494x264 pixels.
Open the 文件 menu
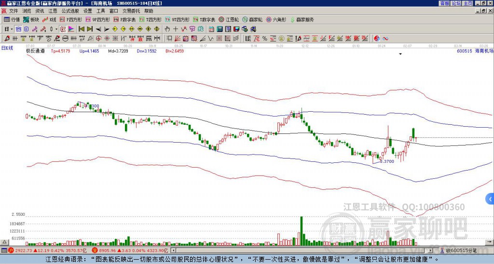coord(14,11)
